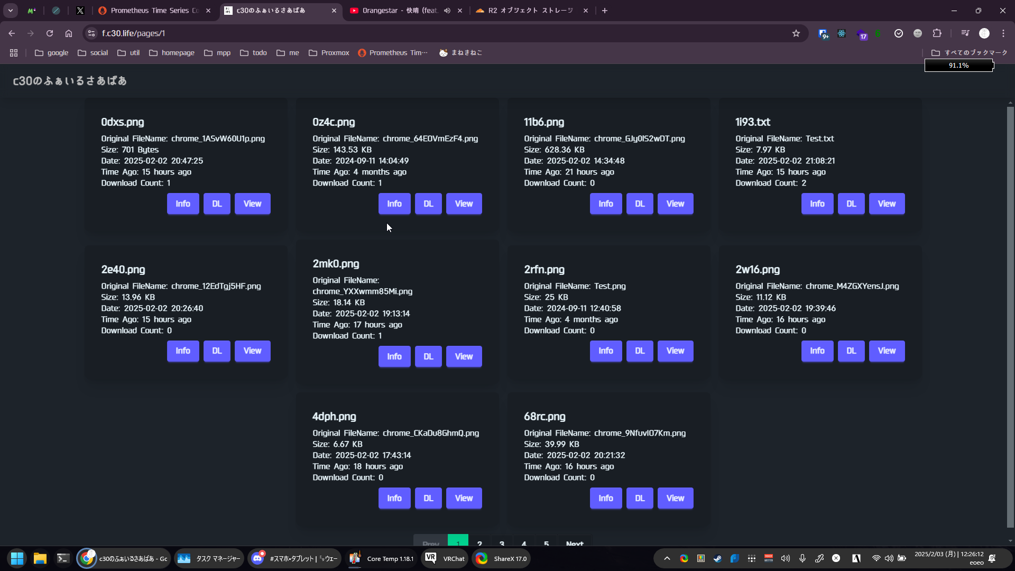Reload the current page
Screen dimensions: 1015x571
coord(50,33)
